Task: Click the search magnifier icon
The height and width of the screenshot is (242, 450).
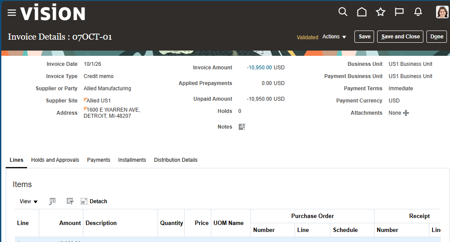Action: click(343, 12)
